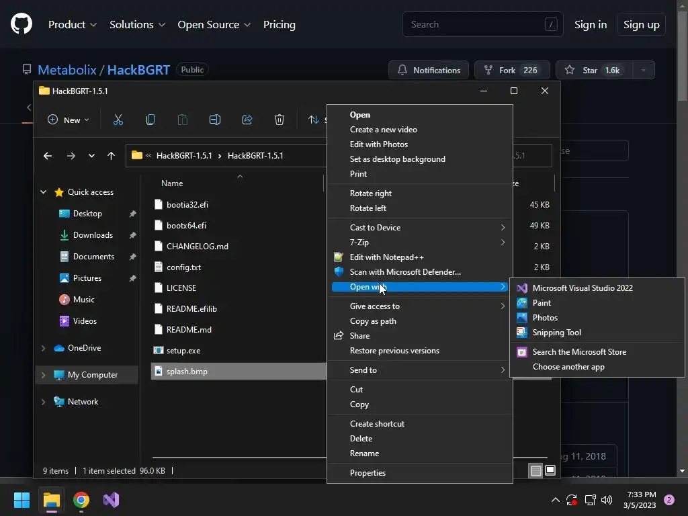688x516 pixels.
Task: Select Rotate right in context menu
Action: [x=420, y=194]
